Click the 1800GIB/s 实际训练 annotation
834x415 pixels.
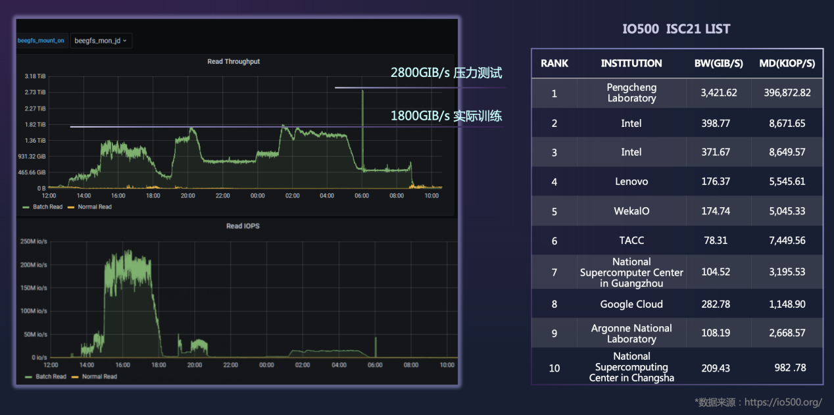pyautogui.click(x=447, y=116)
